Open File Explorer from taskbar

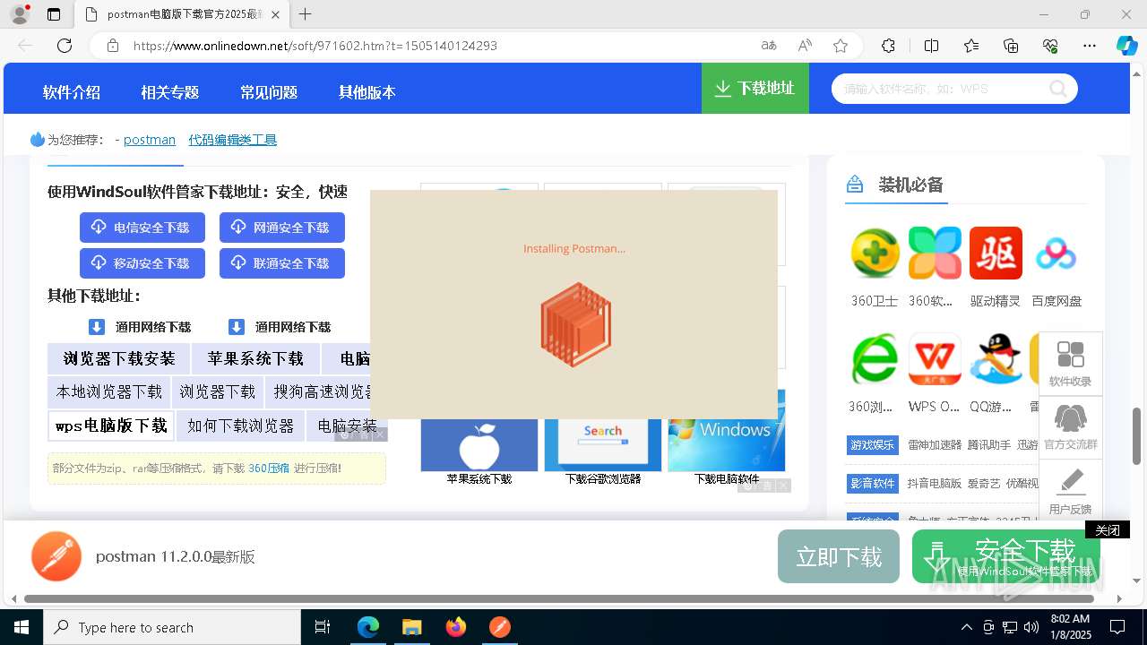[411, 627]
